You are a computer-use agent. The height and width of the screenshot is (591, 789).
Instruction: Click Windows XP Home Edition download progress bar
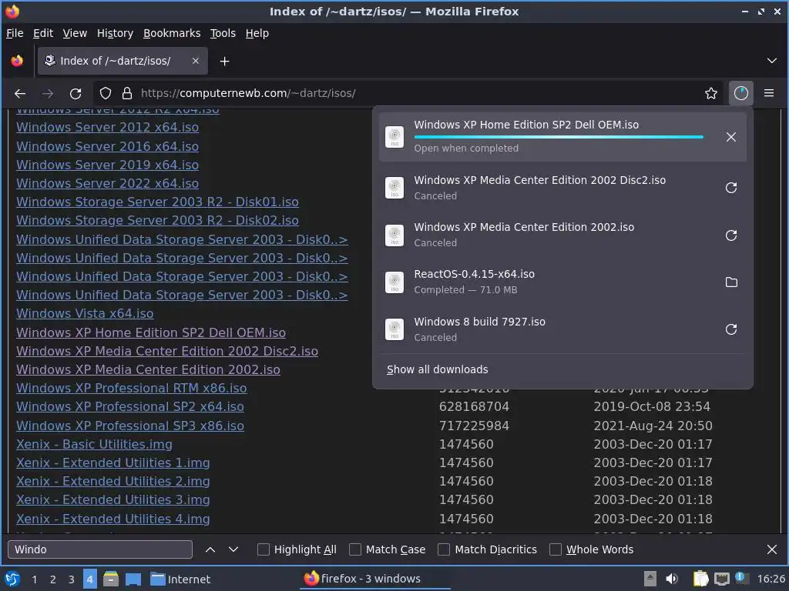[x=559, y=137]
